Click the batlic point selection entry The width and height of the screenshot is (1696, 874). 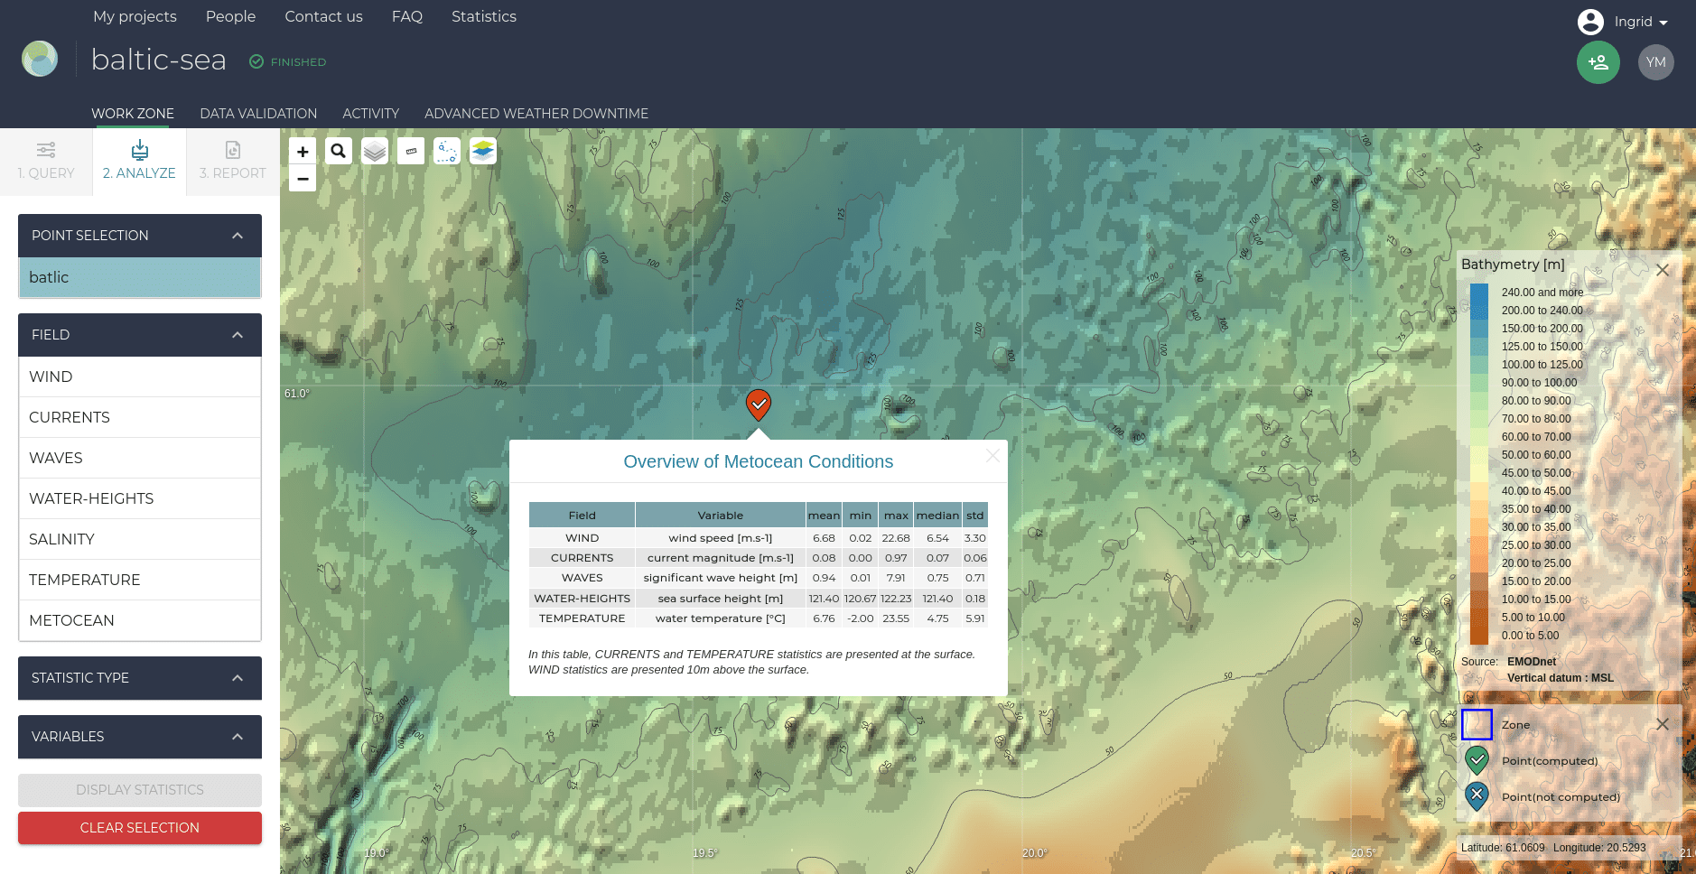139,277
